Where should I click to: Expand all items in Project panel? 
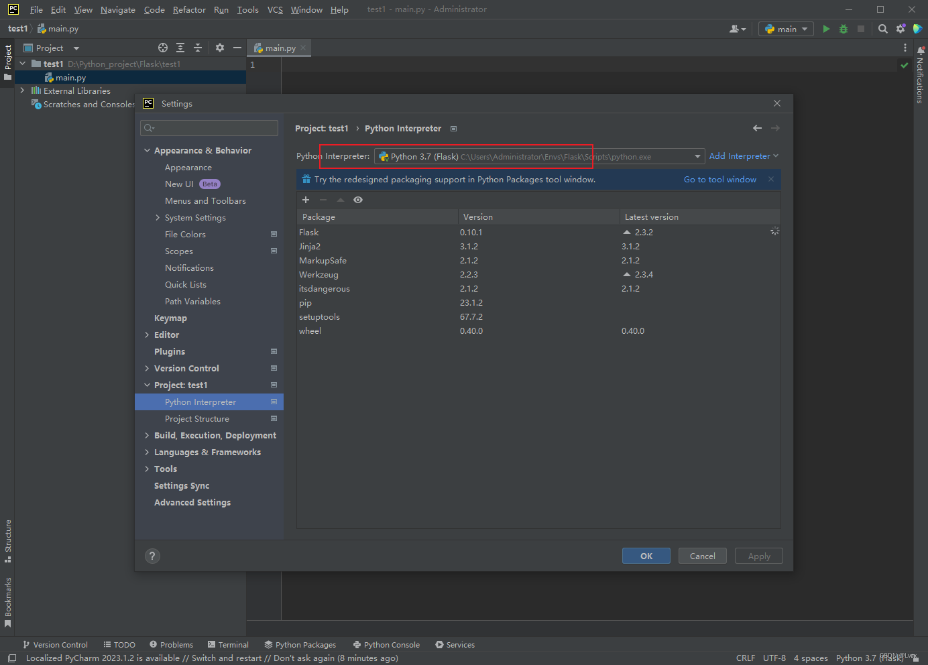tap(180, 48)
